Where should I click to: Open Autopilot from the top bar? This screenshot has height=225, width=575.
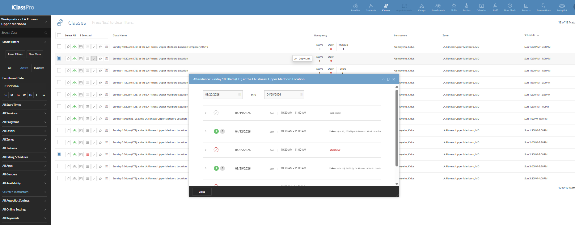562,7
